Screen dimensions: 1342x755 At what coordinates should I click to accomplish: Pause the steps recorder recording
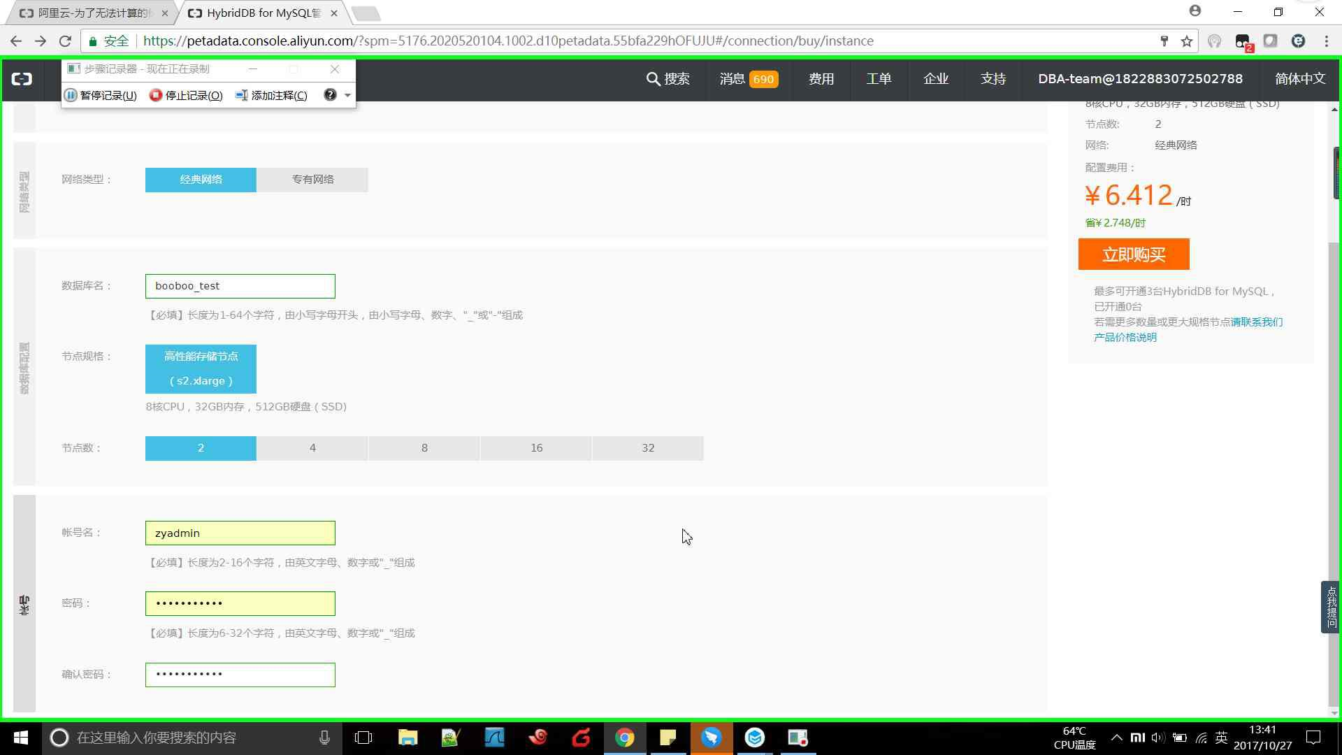coord(101,95)
